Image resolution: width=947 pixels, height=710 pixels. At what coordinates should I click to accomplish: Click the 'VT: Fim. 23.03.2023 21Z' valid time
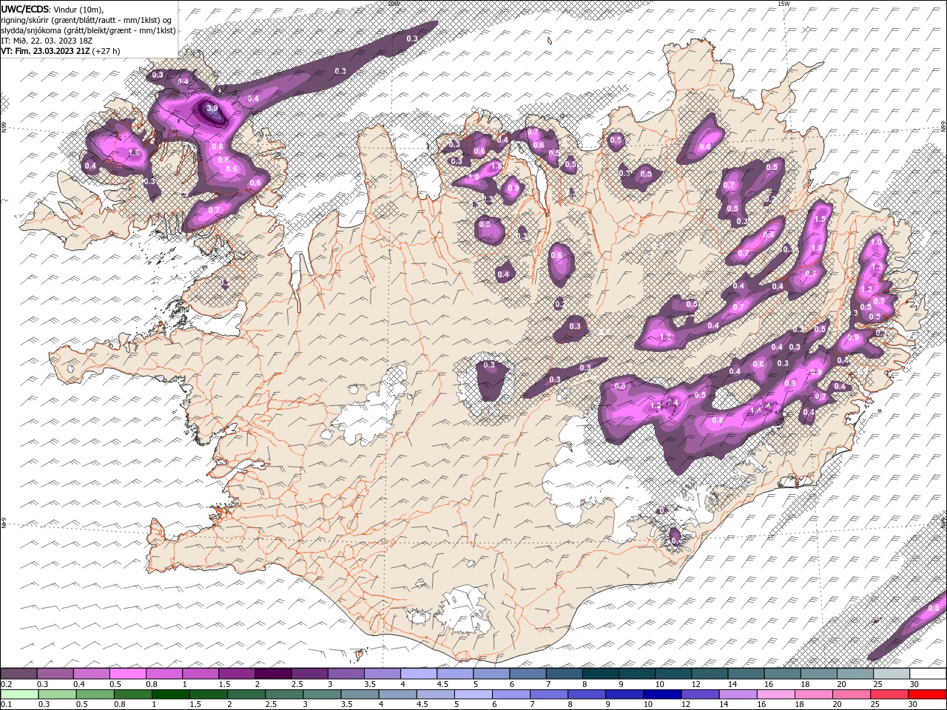pos(45,51)
